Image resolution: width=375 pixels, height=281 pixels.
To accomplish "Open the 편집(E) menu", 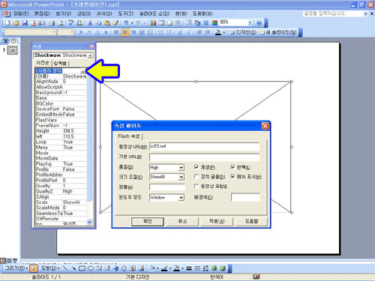I will (x=42, y=13).
